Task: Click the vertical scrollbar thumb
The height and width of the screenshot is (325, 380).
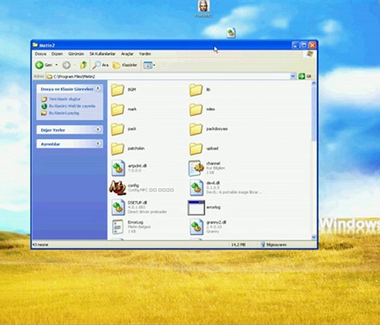Action: [x=313, y=113]
